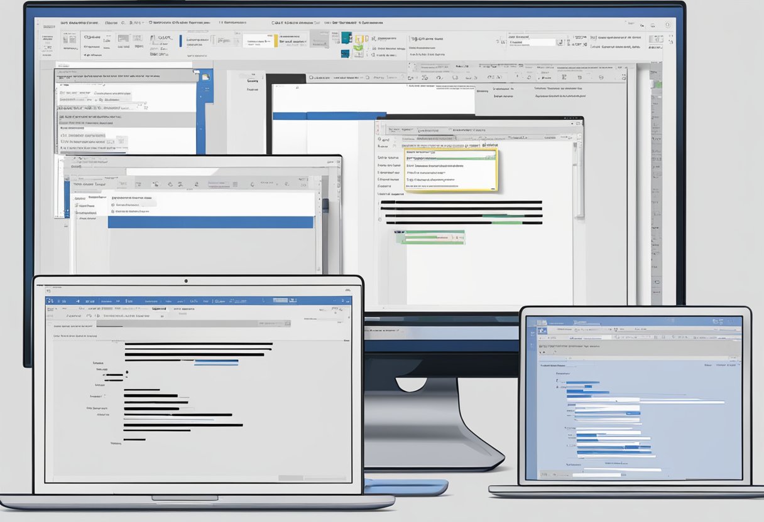Image resolution: width=764 pixels, height=522 pixels.
Task: Pick the yellow swatch in the monitor ribbon
Action: click(x=276, y=41)
